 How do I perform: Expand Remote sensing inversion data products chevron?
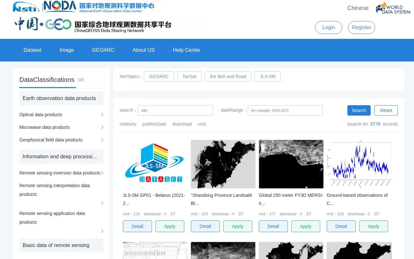tap(102, 173)
